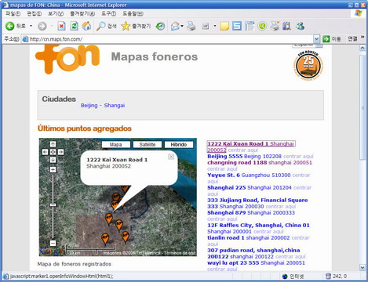Click the page scrollbar down arrow
Screen dimensions: 368x282
tap(363, 267)
